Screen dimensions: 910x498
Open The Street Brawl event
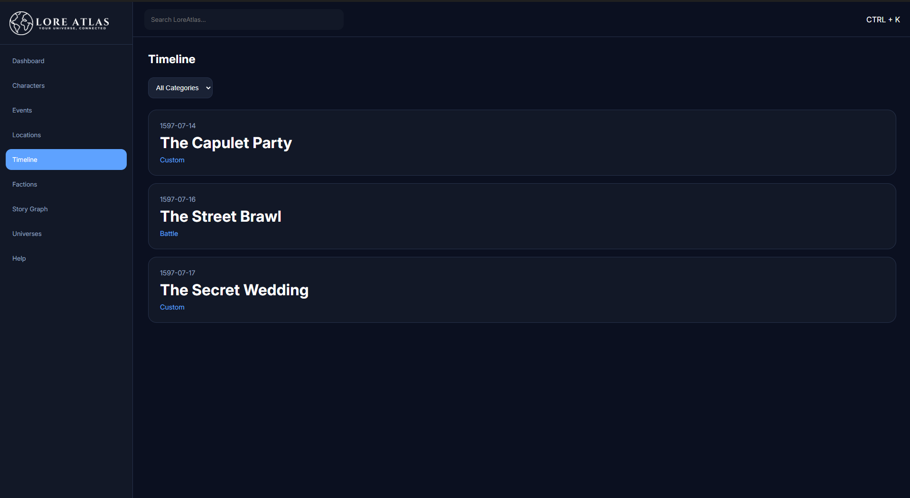tap(221, 216)
